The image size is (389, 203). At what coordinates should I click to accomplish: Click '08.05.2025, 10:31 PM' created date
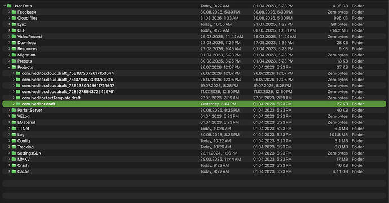click(275, 30)
